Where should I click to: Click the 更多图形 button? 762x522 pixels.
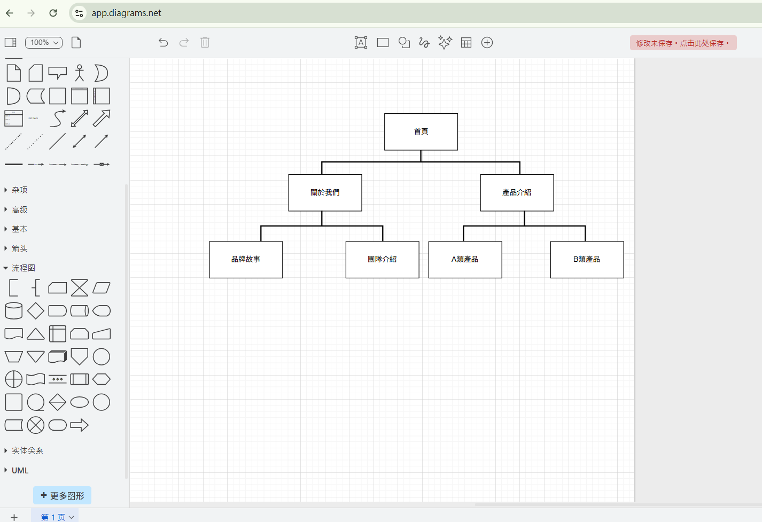[x=63, y=496]
